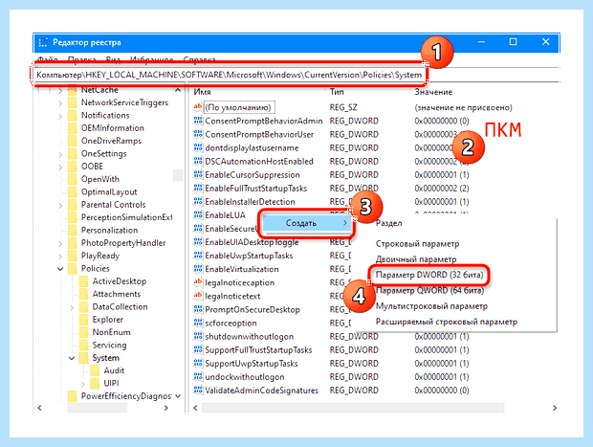The image size is (593, 447).
Task: Expand the DataCollection tree node
Action: [x=72, y=307]
